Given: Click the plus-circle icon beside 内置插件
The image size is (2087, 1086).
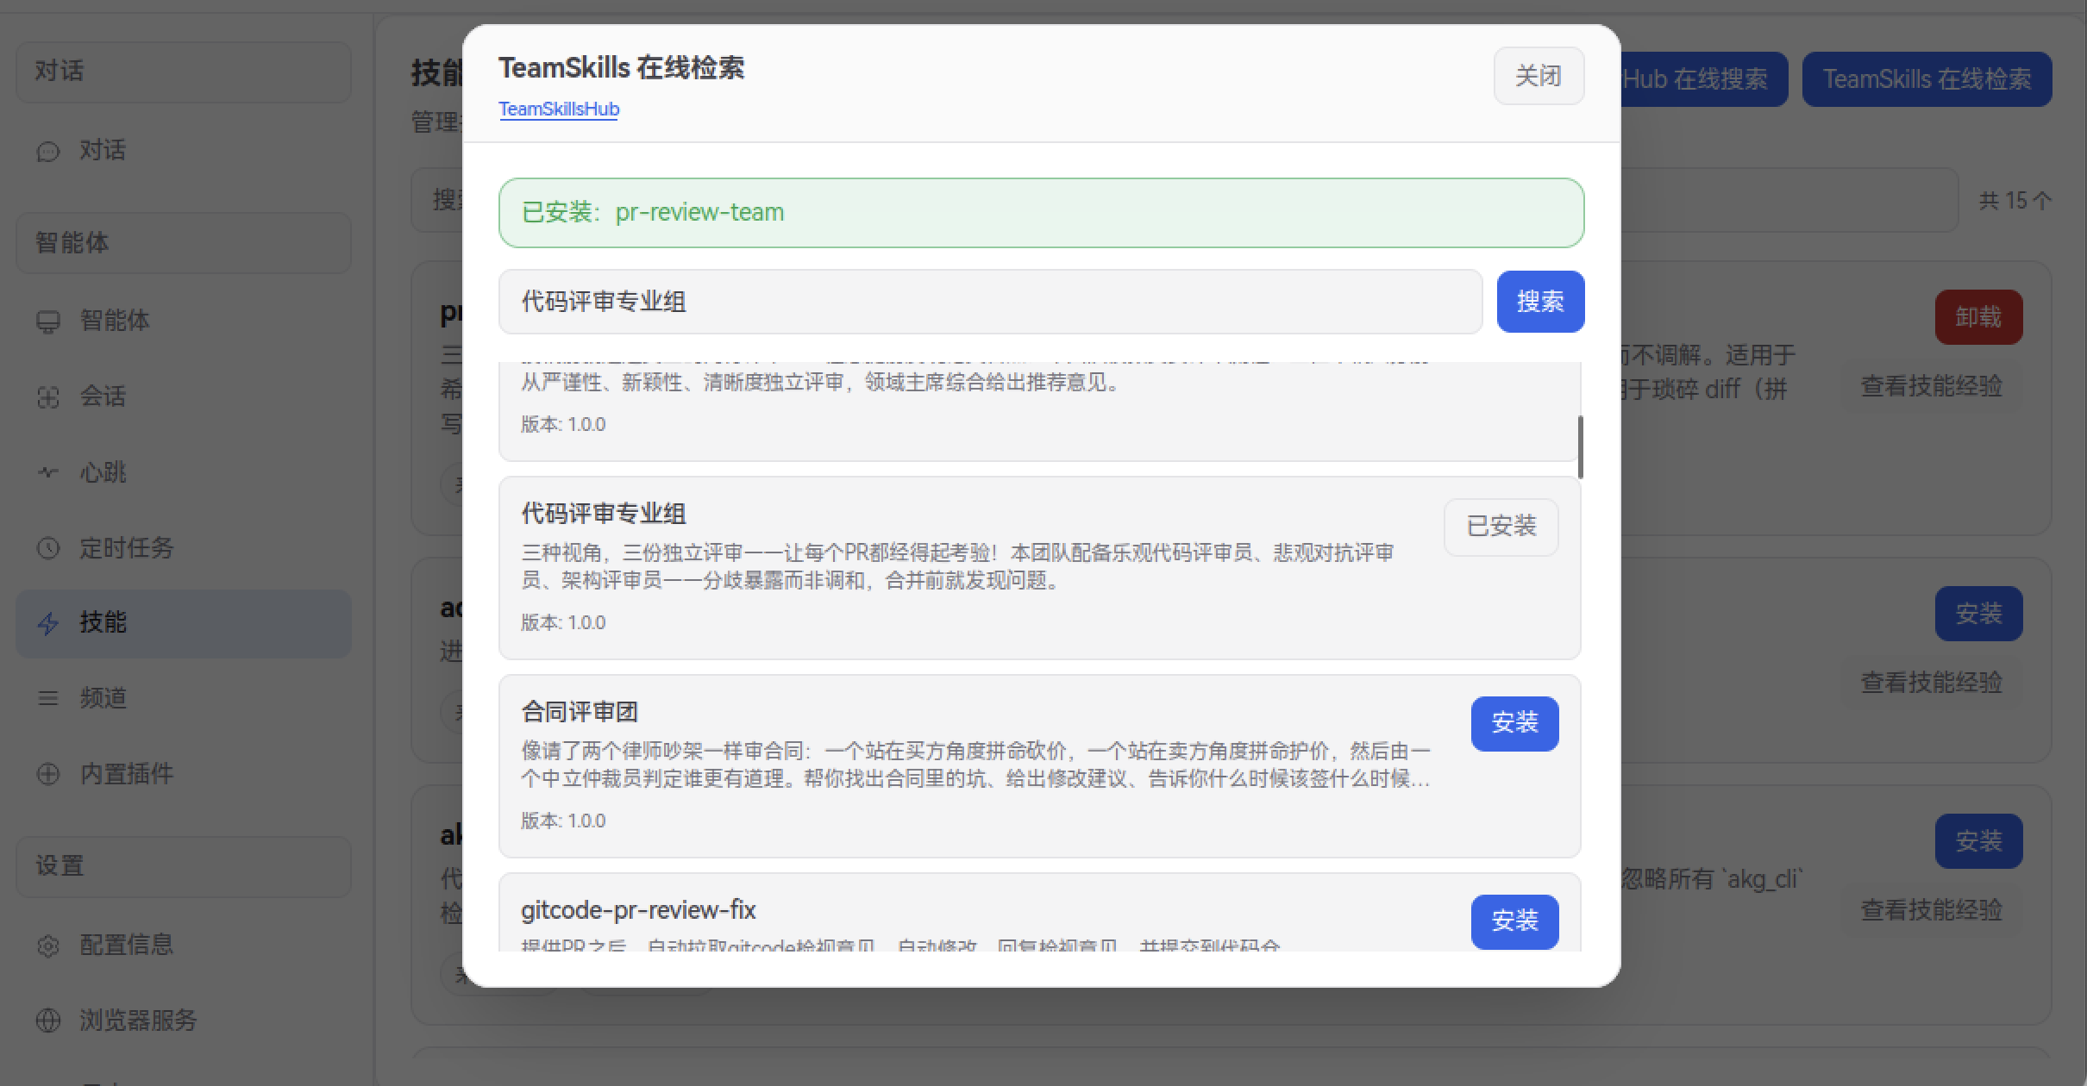Looking at the screenshot, I should 48,774.
